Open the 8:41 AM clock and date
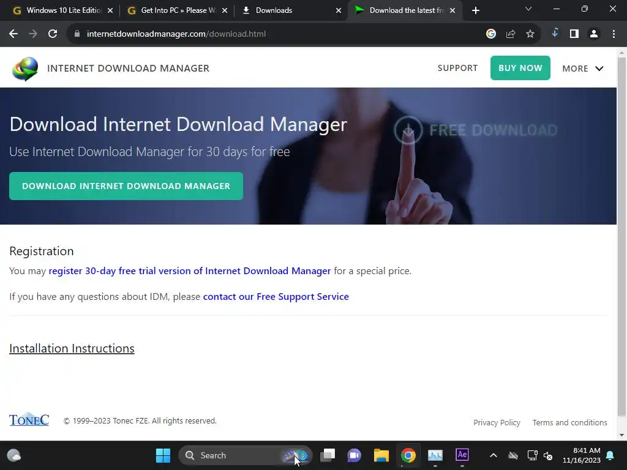The width and height of the screenshot is (627, 470). pyautogui.click(x=582, y=455)
